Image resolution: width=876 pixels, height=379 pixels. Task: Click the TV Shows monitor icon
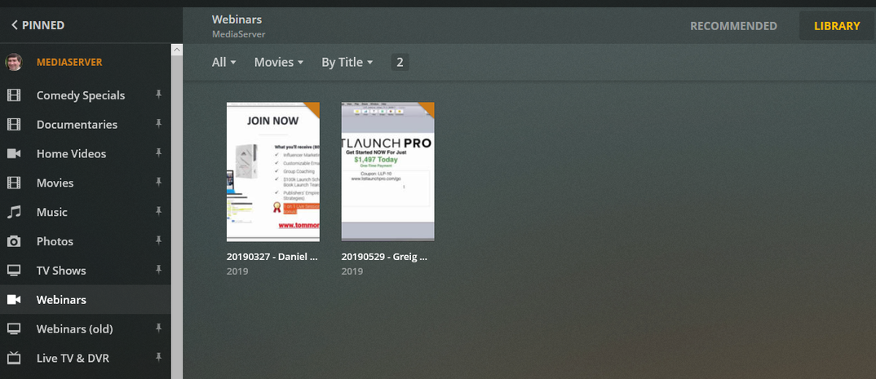point(14,271)
